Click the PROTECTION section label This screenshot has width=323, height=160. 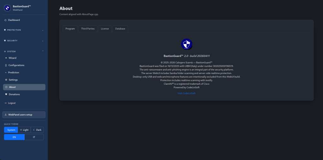14,30
